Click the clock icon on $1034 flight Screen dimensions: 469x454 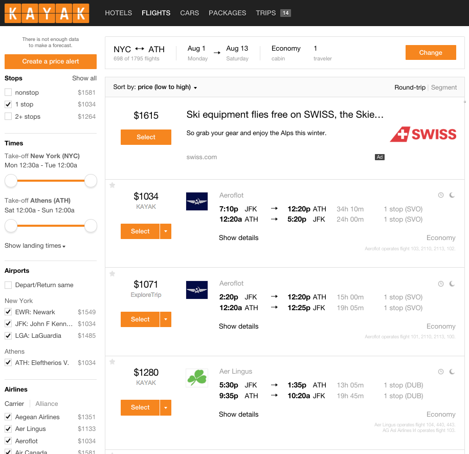[x=441, y=196]
